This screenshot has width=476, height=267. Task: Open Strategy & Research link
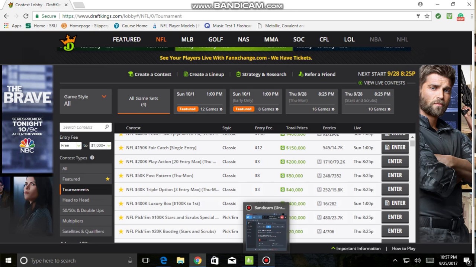[x=261, y=74]
